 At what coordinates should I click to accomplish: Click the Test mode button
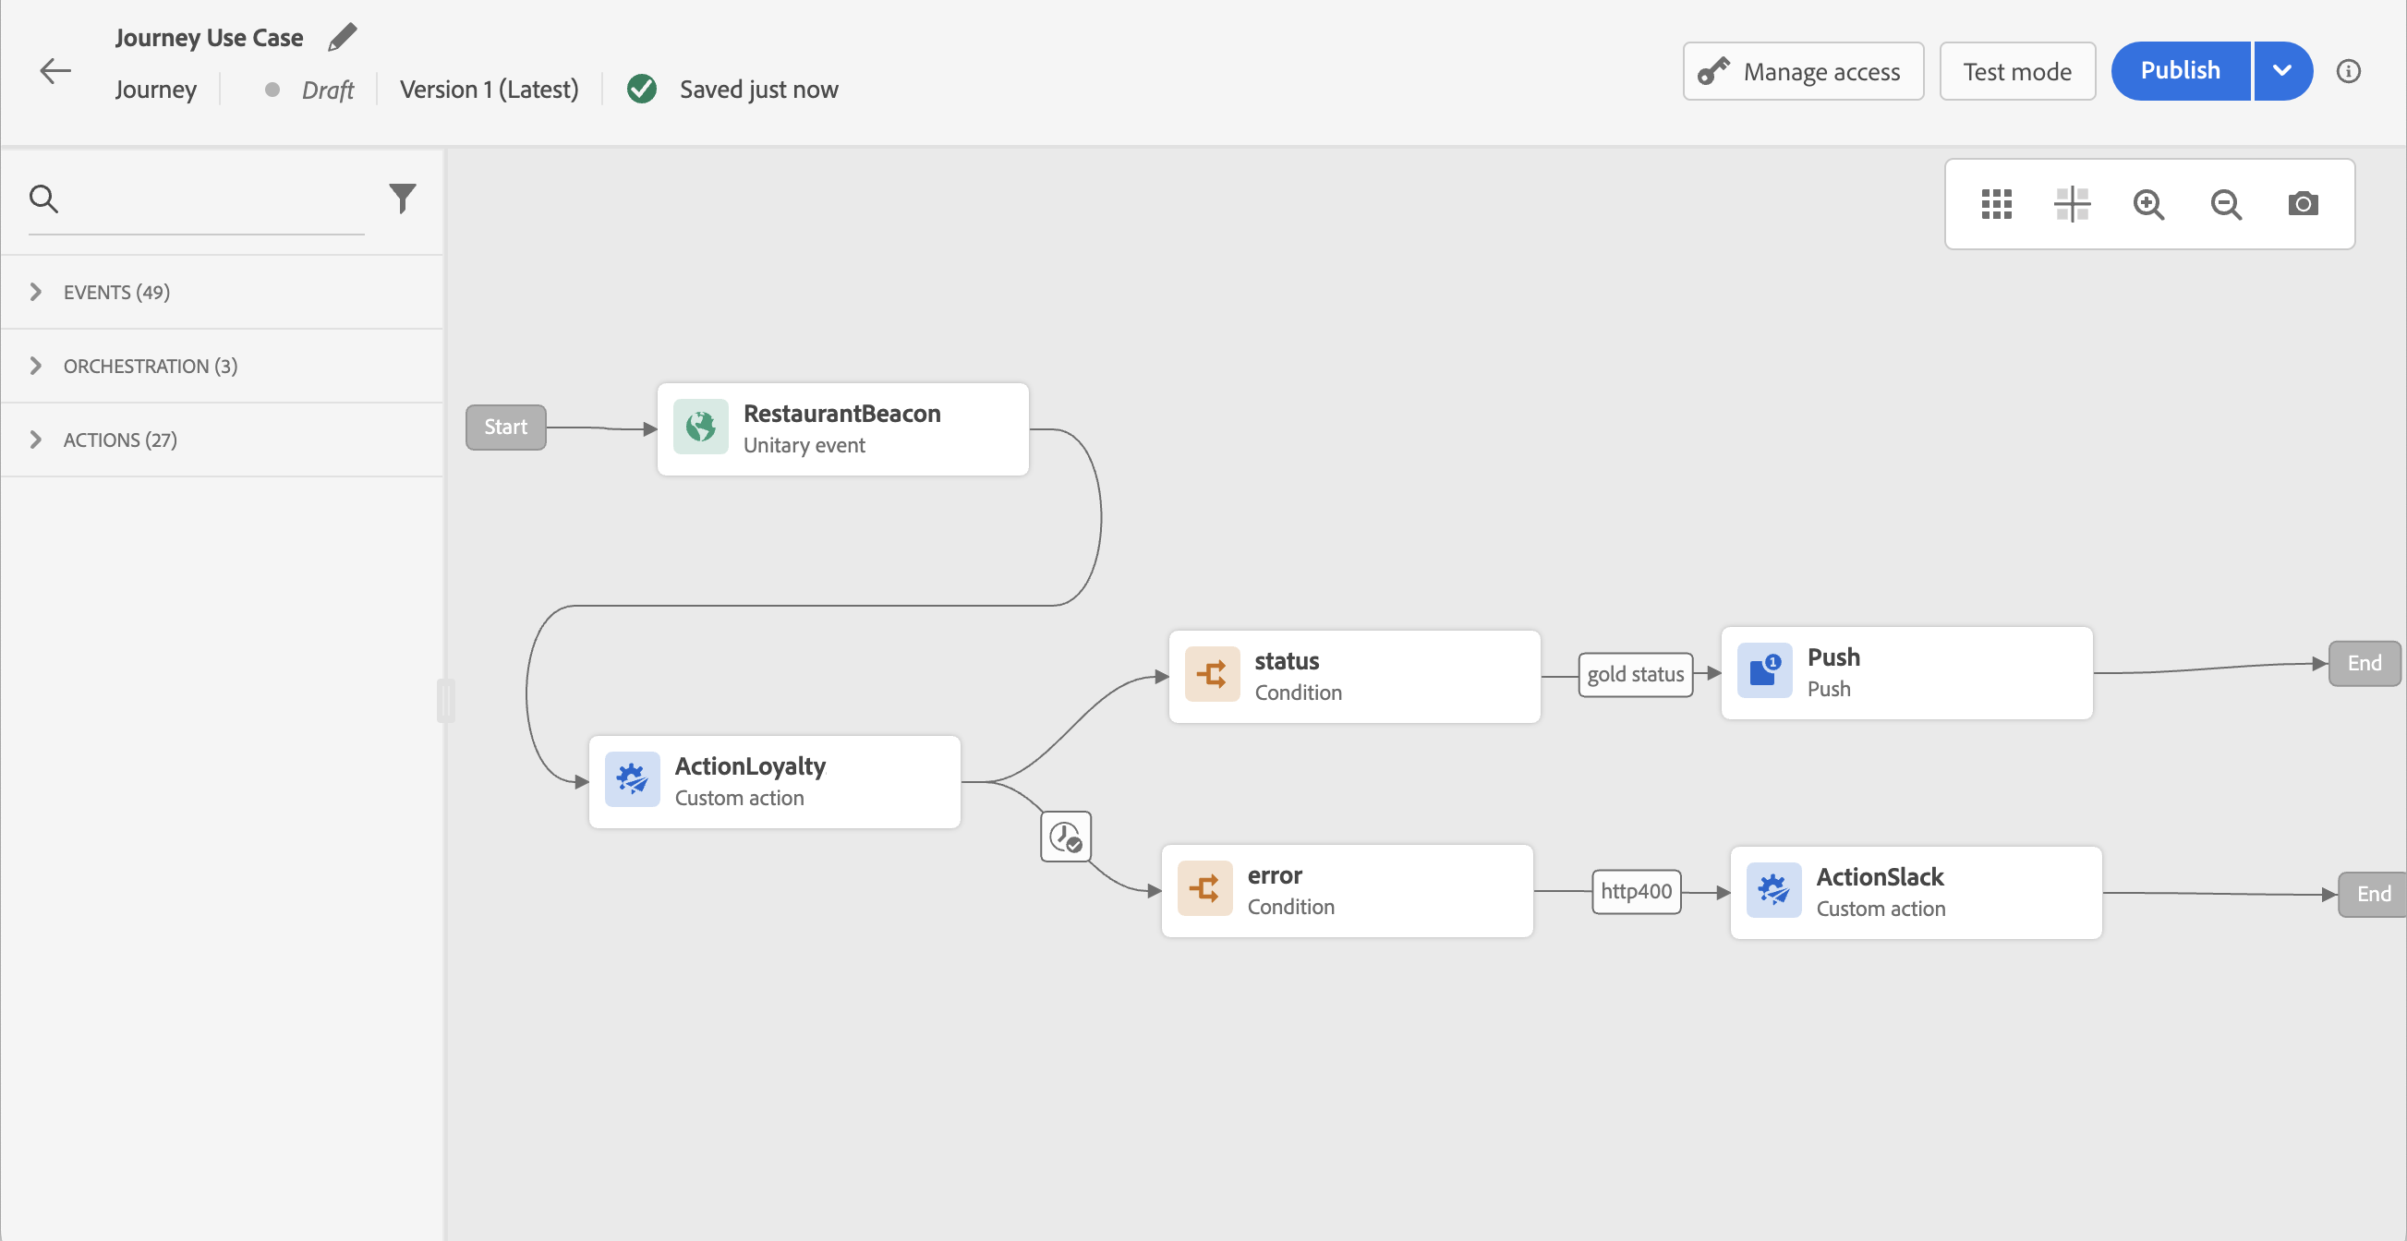(2016, 71)
